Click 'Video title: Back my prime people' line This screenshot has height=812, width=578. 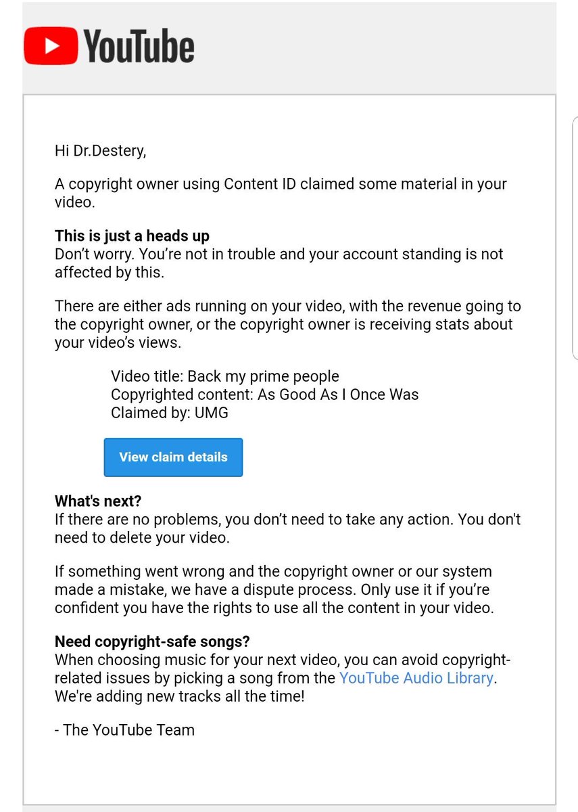click(x=225, y=376)
